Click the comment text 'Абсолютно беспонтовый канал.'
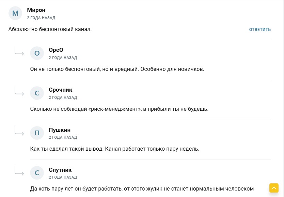This screenshot has height=197, width=284. pyautogui.click(x=50, y=29)
